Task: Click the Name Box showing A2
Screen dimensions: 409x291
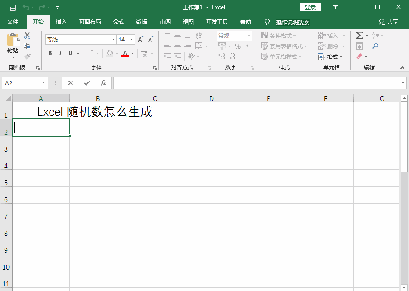Action: (25, 83)
